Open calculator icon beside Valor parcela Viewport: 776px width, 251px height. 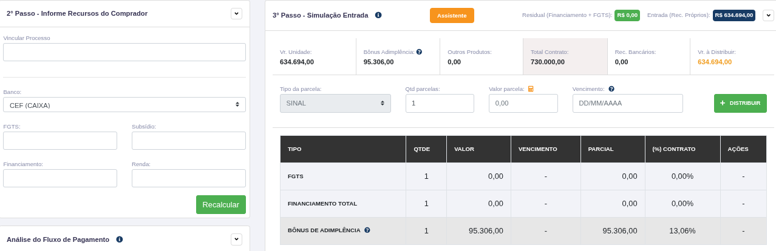pos(531,89)
